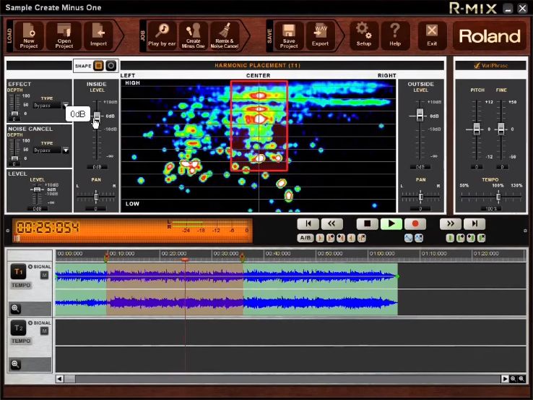Click the zoom magnifier on track T2
The width and height of the screenshot is (533, 400).
(15, 365)
